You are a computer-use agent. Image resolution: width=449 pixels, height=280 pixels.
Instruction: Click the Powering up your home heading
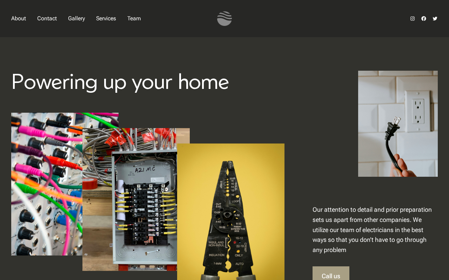[120, 82]
